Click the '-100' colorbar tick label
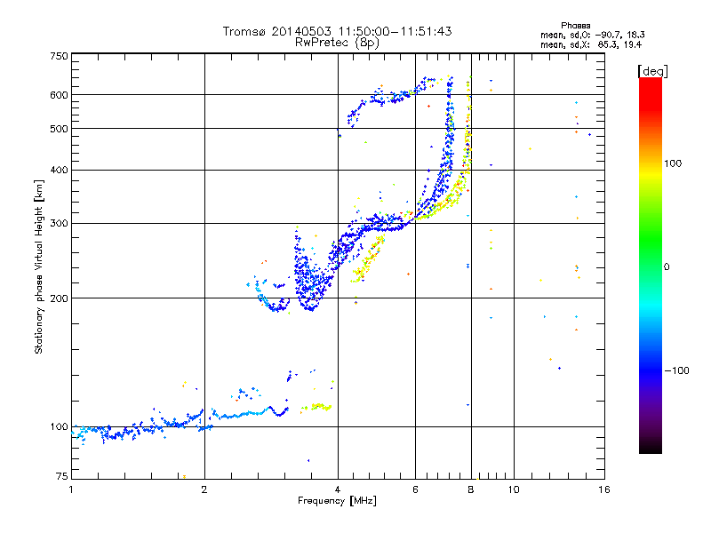 tap(677, 370)
